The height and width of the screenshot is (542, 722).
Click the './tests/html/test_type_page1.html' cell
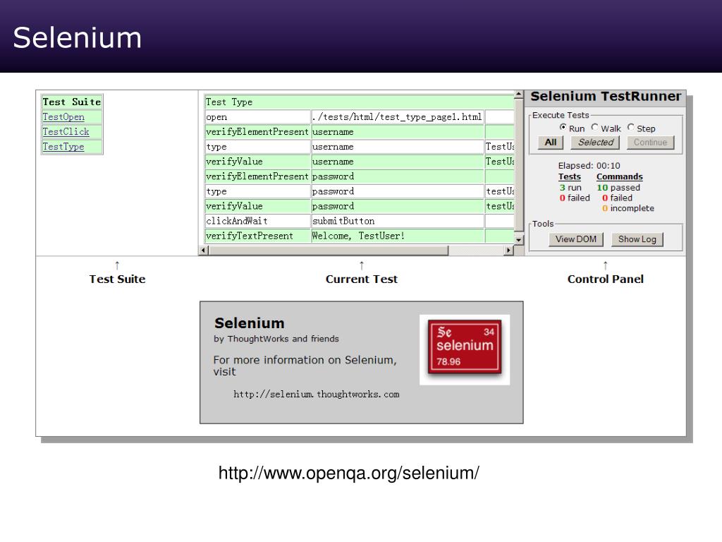[x=398, y=117]
